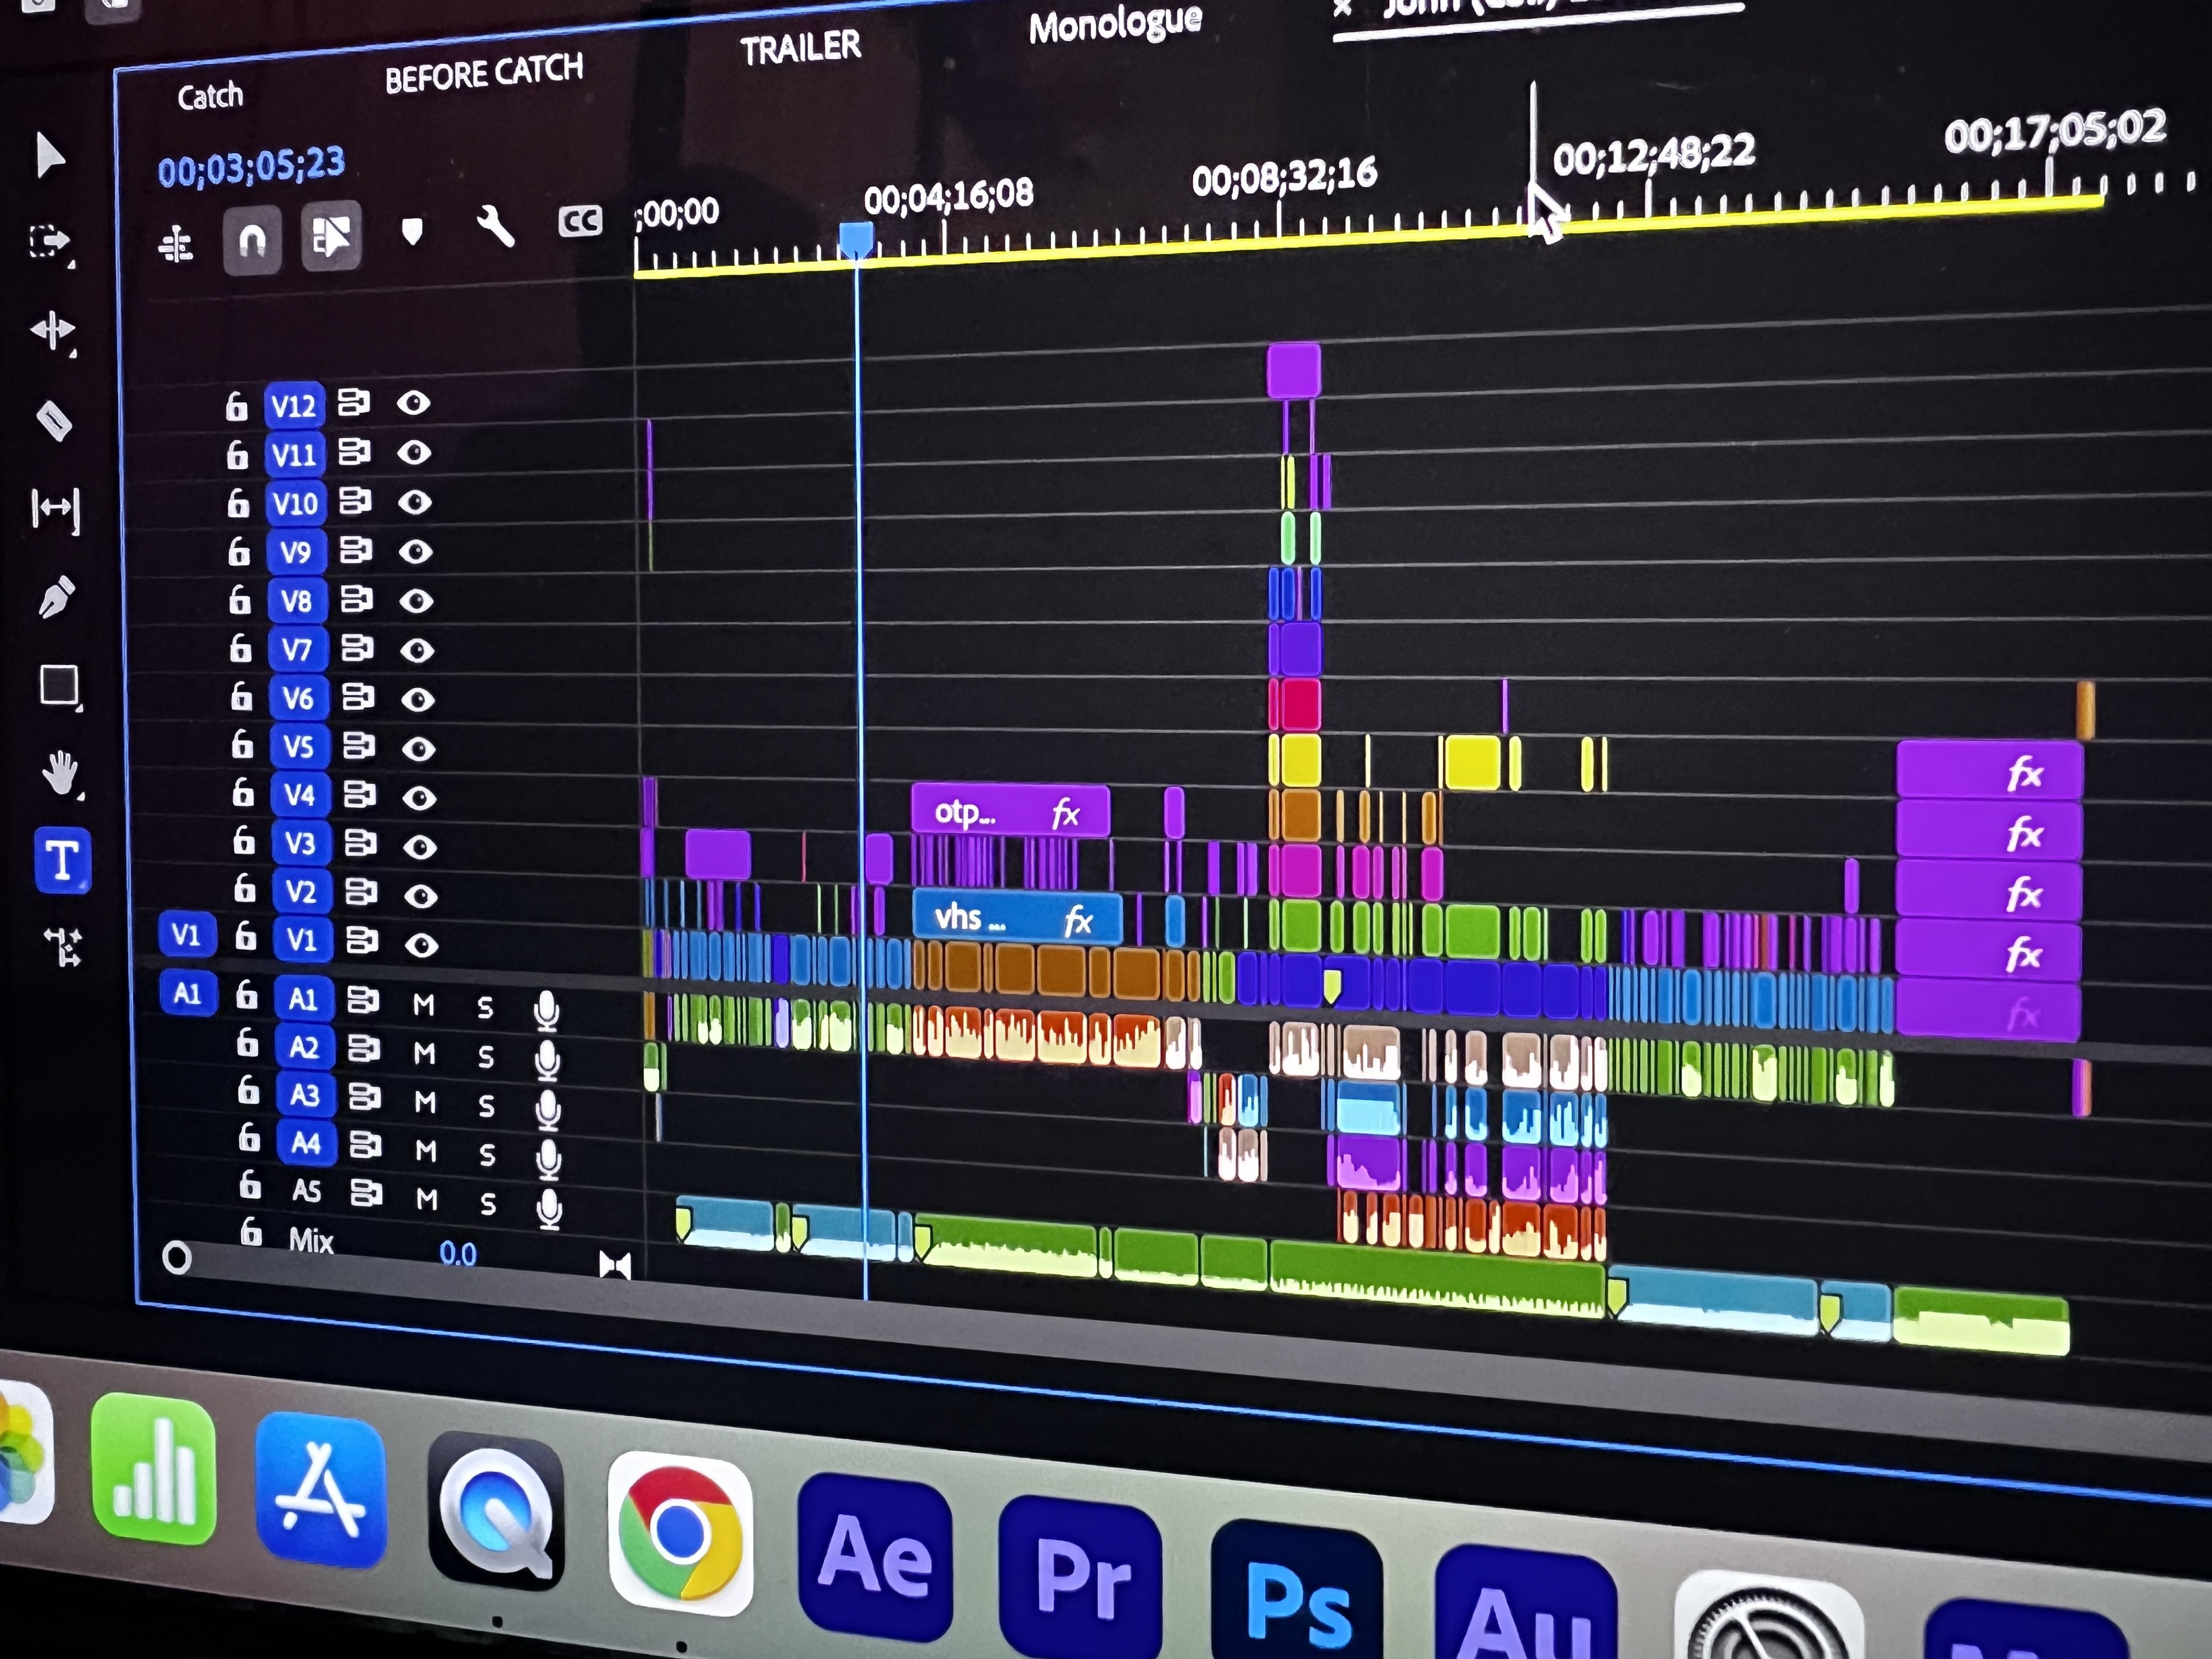Mute audio track A2

[x=424, y=1053]
